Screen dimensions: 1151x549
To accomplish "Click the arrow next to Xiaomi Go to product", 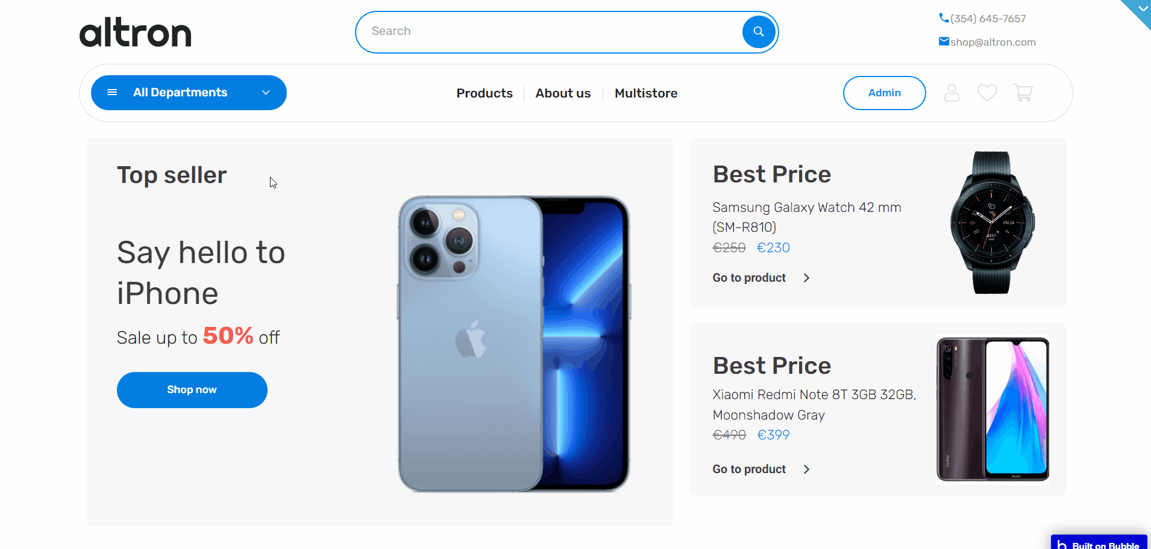I will 806,470.
